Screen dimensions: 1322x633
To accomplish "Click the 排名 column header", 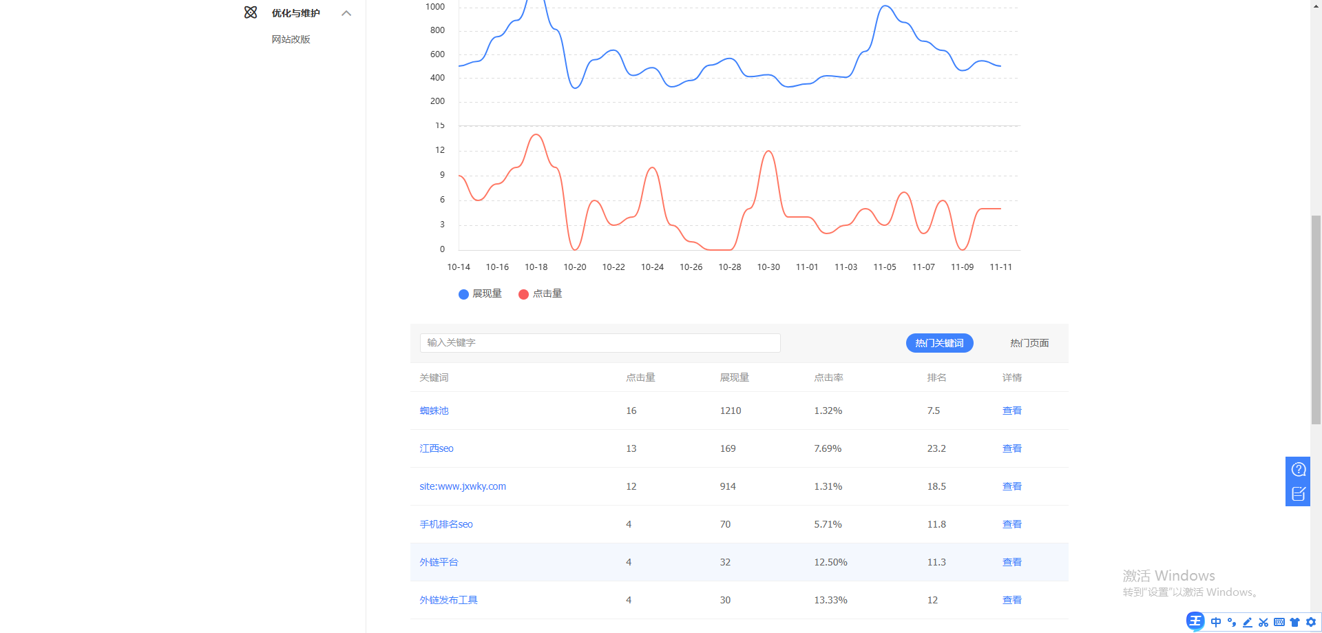I will tap(936, 377).
